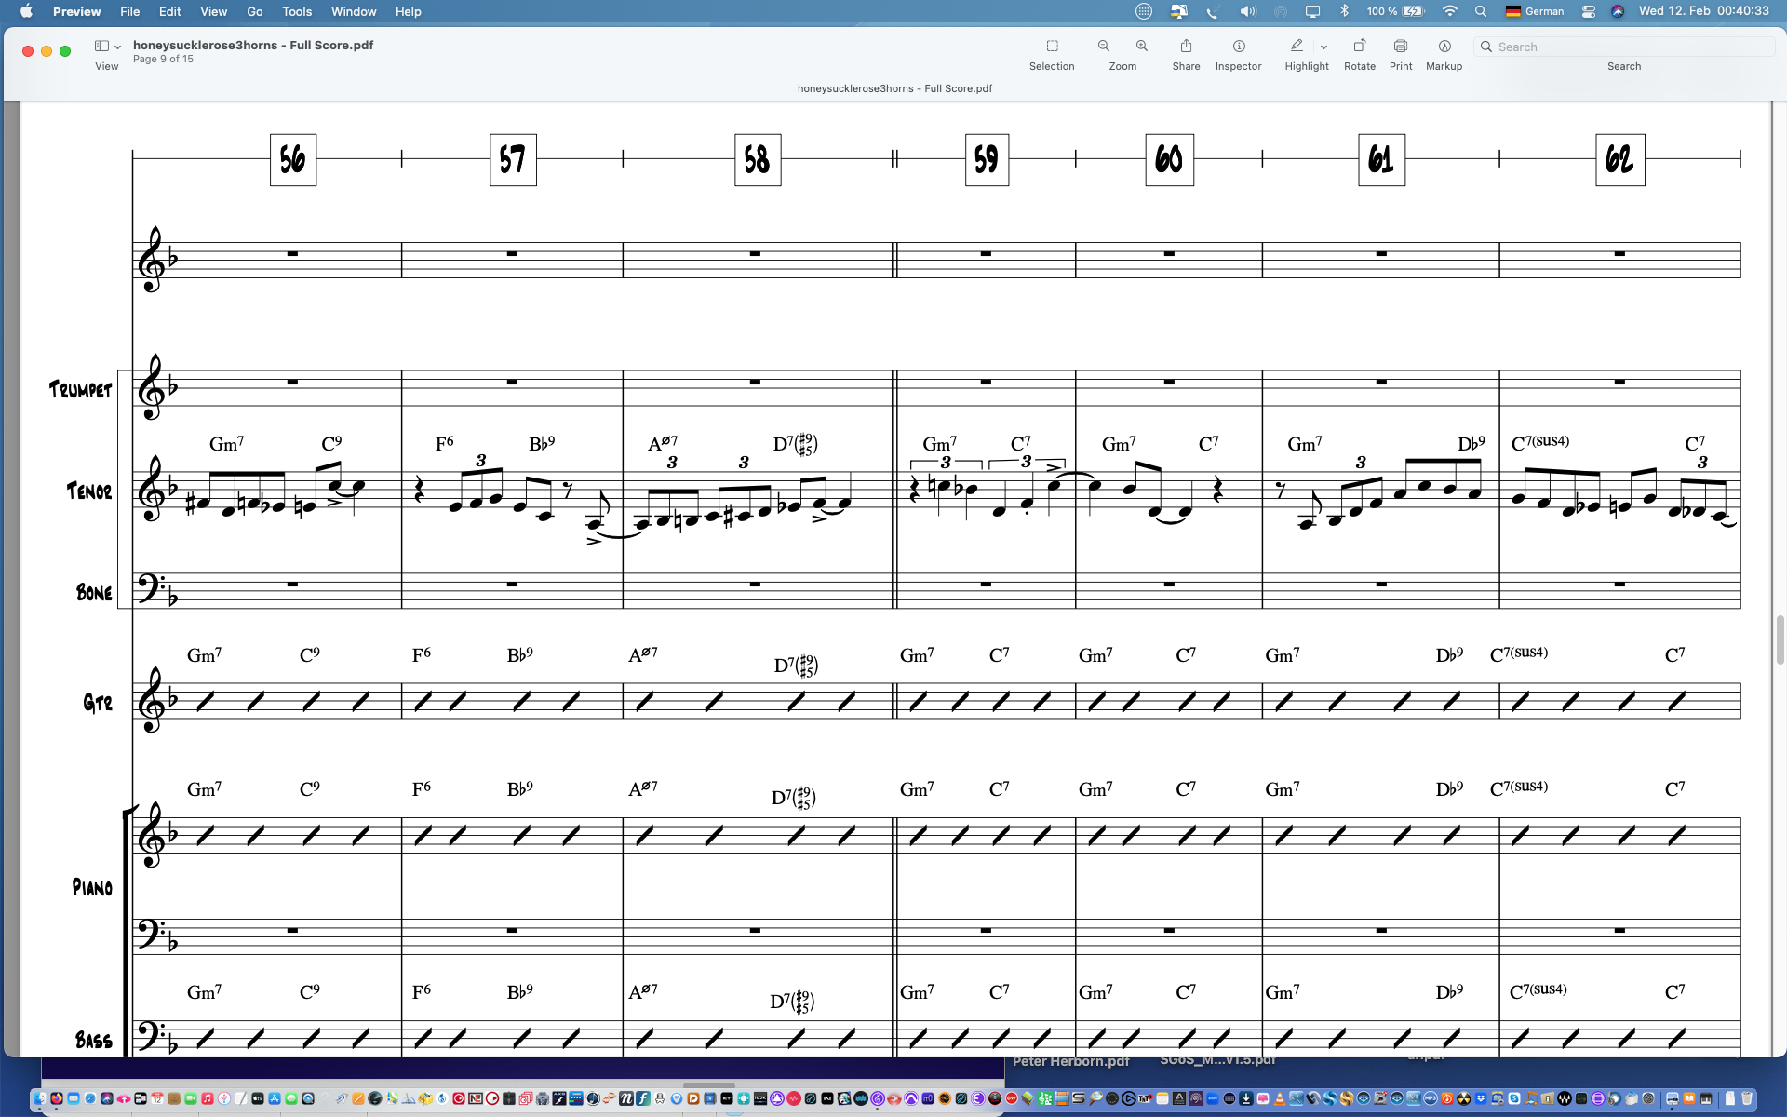Image resolution: width=1787 pixels, height=1117 pixels.
Task: Open Spotlight search in menu bar
Action: pyautogui.click(x=1480, y=11)
